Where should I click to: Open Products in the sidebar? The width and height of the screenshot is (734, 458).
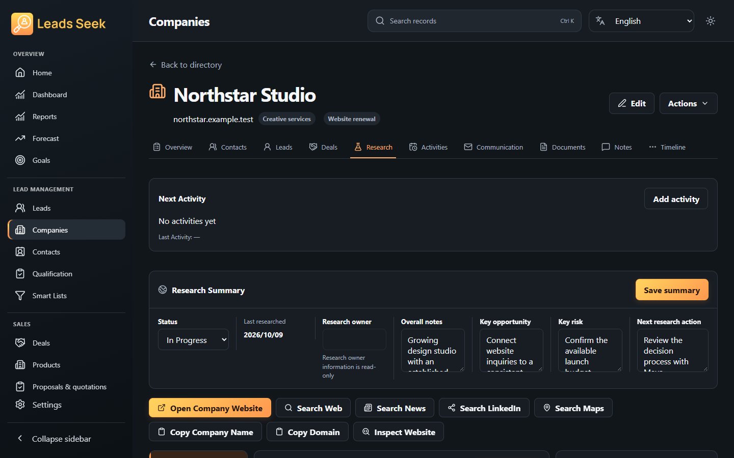pos(66,365)
